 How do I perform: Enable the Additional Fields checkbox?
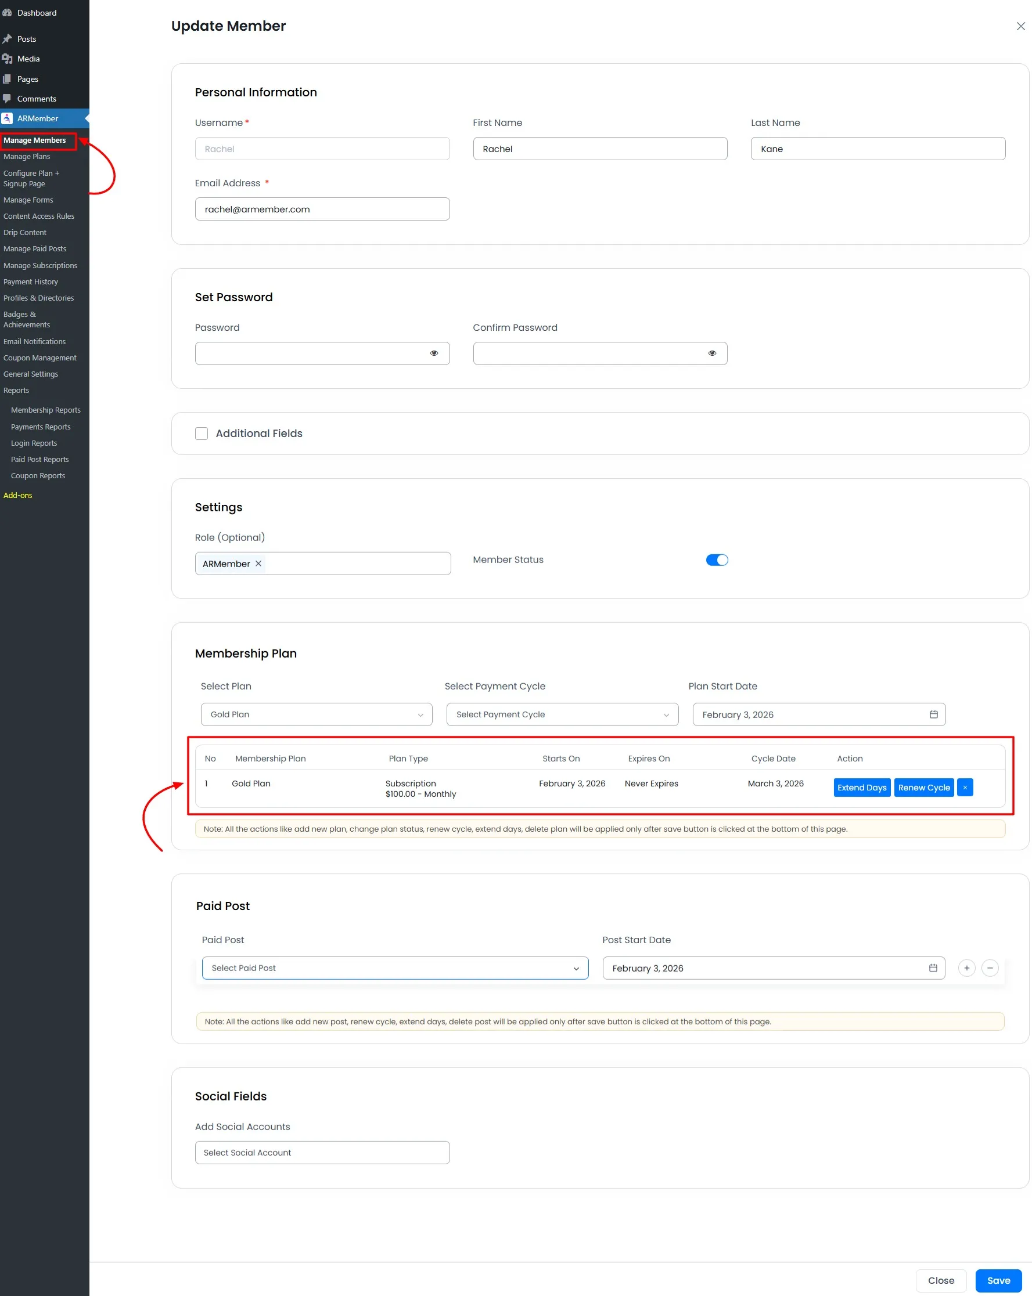point(202,434)
